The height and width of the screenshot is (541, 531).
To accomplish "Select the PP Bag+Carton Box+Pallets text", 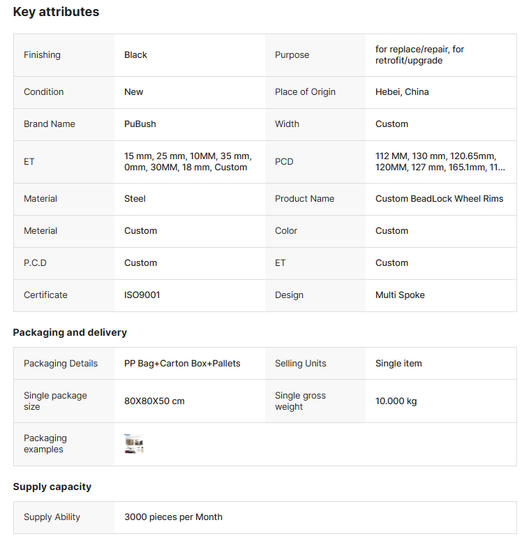I will 182,364.
